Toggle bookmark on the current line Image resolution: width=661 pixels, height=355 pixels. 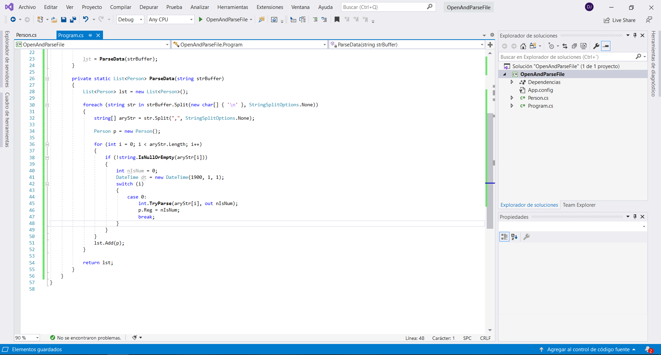(x=337, y=20)
